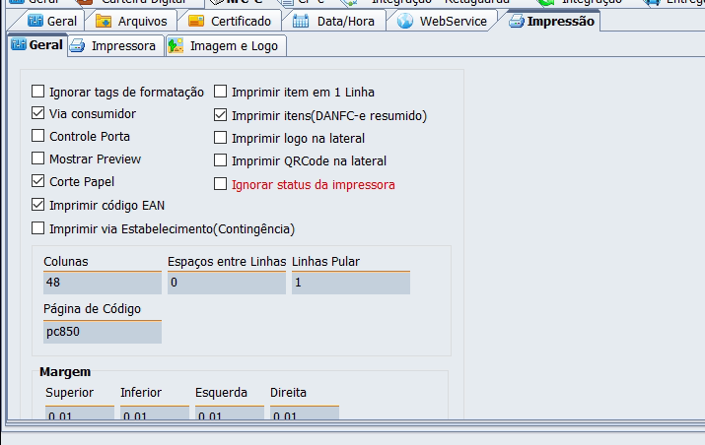Click the Colunas input field
Screen dimensions: 705x445
tap(101, 283)
